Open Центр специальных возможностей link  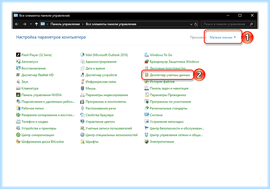[x=112, y=135]
